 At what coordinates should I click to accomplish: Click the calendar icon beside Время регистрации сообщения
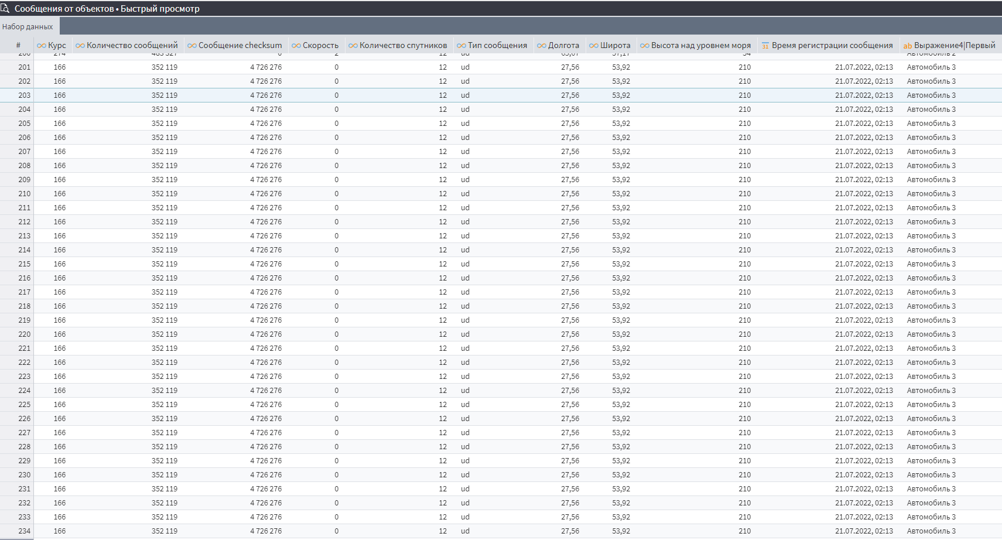(765, 46)
